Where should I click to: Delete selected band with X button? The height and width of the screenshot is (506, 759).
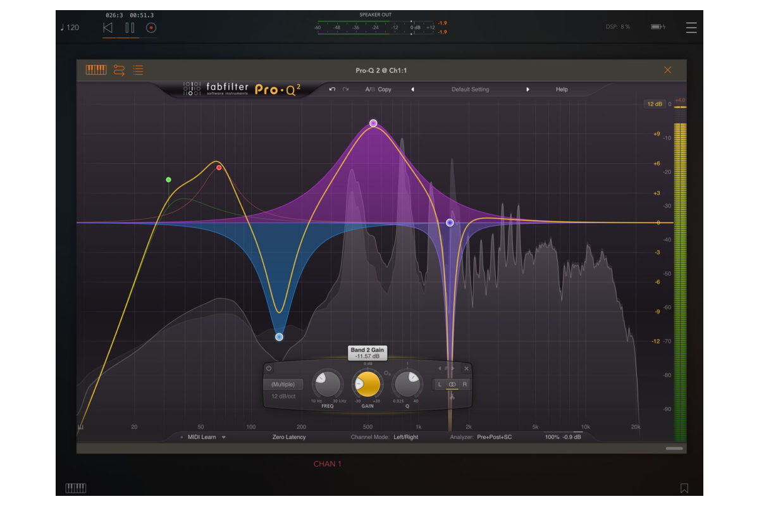[x=467, y=368]
